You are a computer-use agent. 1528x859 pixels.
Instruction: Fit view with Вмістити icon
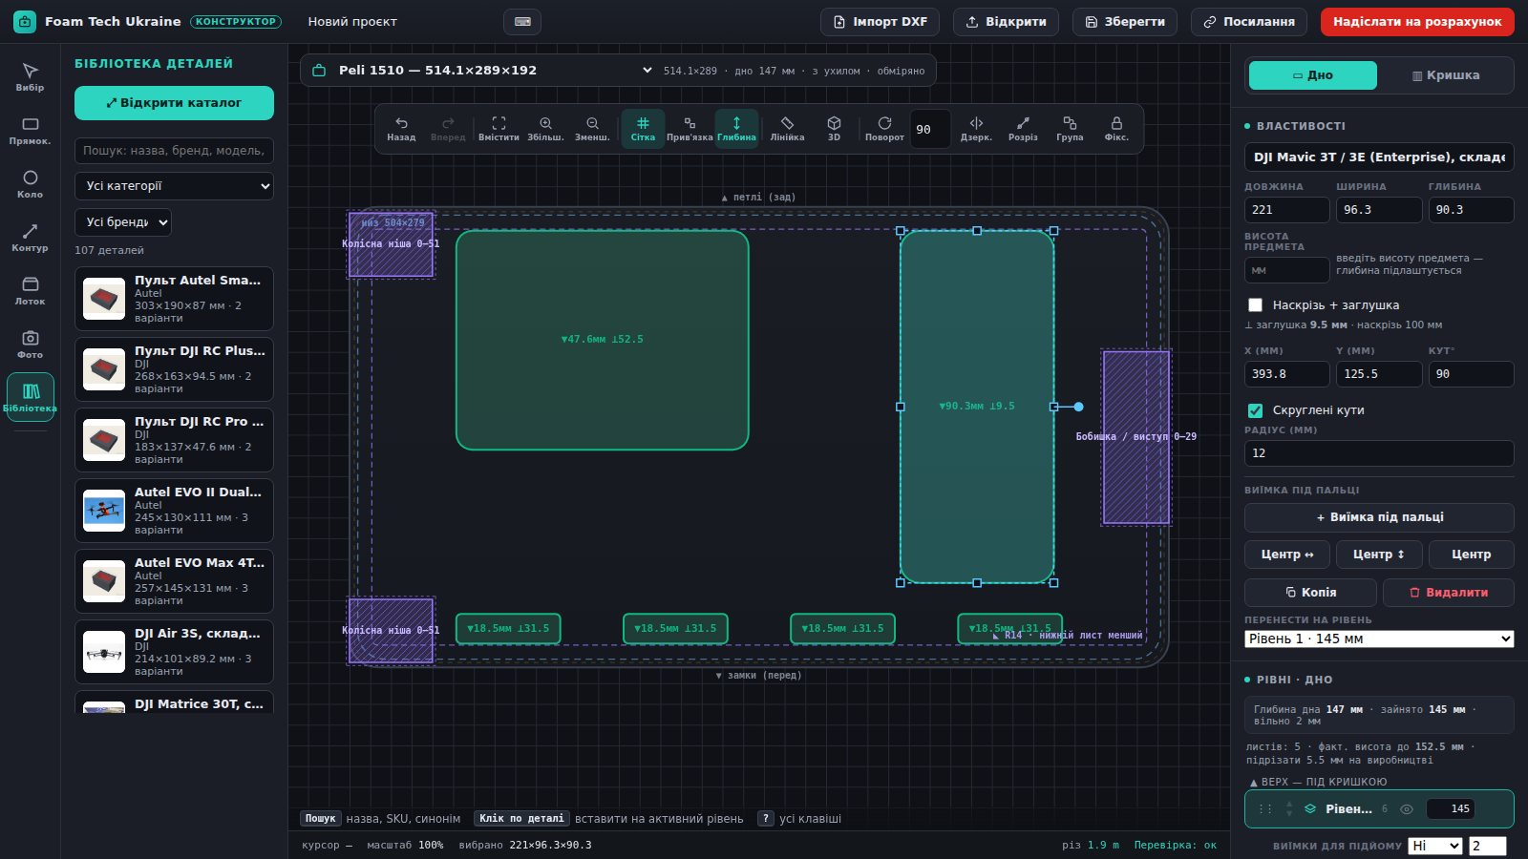(x=499, y=129)
